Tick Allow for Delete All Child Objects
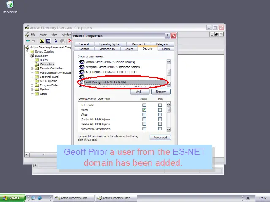Screen dimensions: 270x202 click(144, 124)
